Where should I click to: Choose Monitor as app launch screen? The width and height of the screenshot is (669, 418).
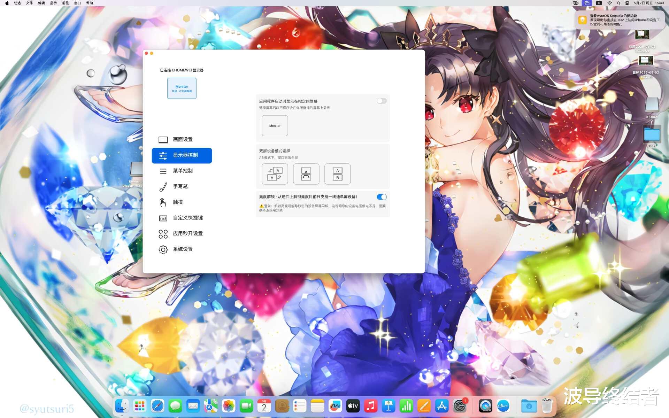pos(275,125)
